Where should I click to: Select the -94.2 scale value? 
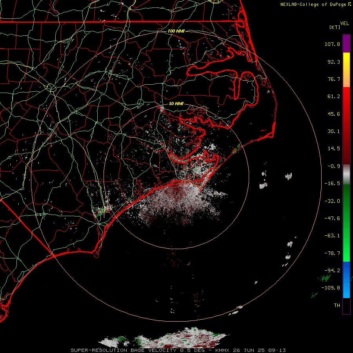[x=332, y=271]
